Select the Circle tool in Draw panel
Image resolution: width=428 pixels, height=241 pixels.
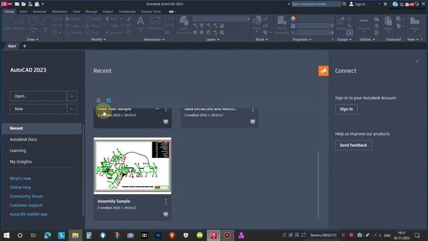(x=33, y=23)
